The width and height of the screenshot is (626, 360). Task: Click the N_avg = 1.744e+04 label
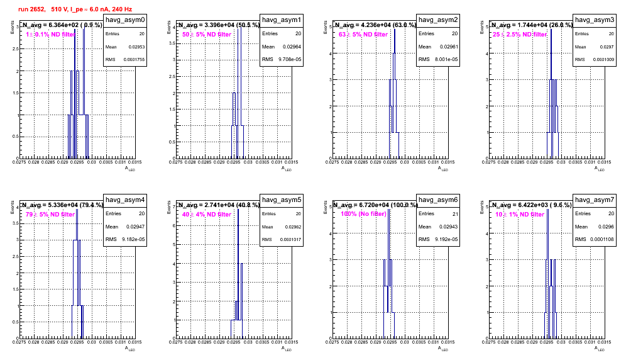[532, 25]
